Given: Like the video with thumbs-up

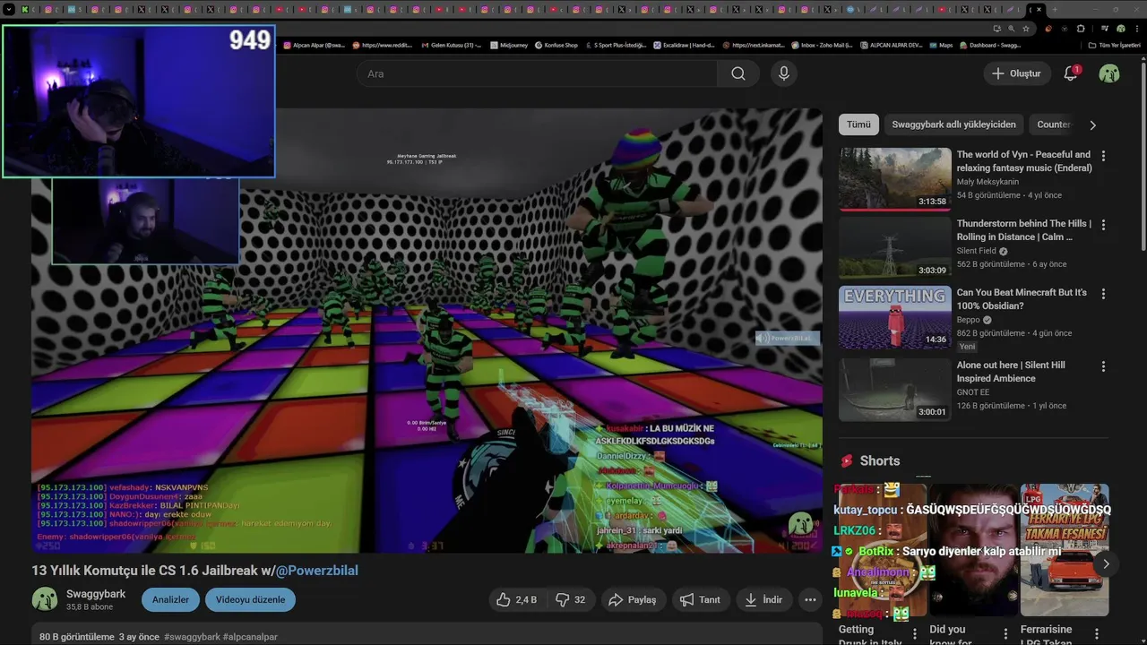Looking at the screenshot, I should click(x=517, y=600).
